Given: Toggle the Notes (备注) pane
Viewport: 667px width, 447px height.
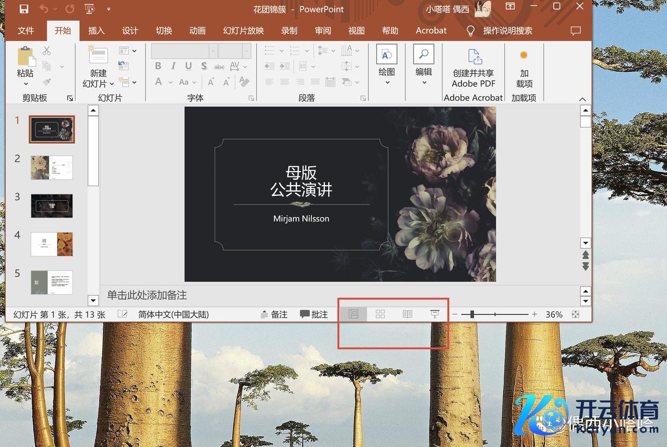Looking at the screenshot, I should point(274,314).
